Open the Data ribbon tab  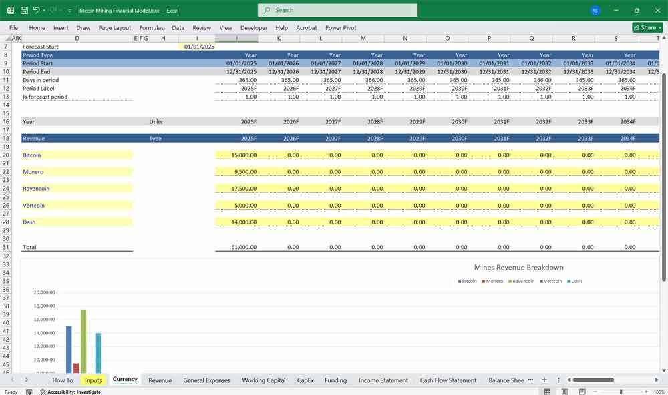point(178,27)
